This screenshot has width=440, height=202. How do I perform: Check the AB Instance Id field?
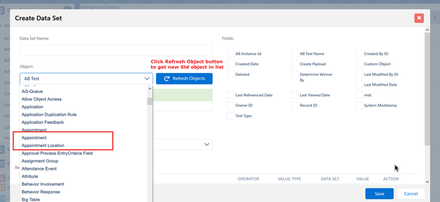coord(231,53)
